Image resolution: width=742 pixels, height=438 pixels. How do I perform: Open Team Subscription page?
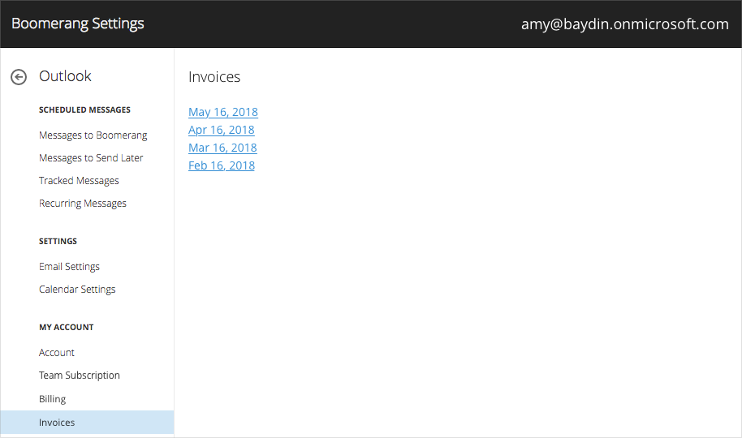tap(79, 376)
